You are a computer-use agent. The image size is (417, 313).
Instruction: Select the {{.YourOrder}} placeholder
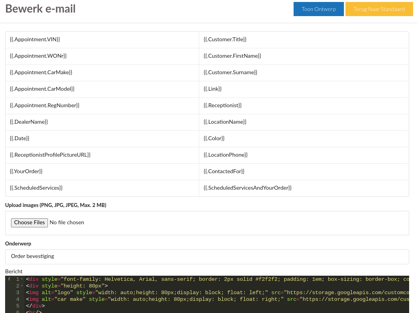point(26,171)
